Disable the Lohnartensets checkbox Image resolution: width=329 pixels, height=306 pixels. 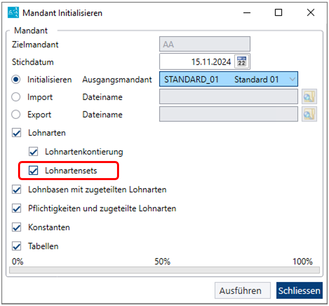click(x=33, y=171)
